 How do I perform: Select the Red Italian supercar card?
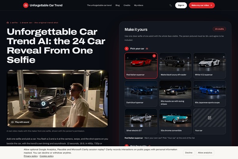click(141, 66)
